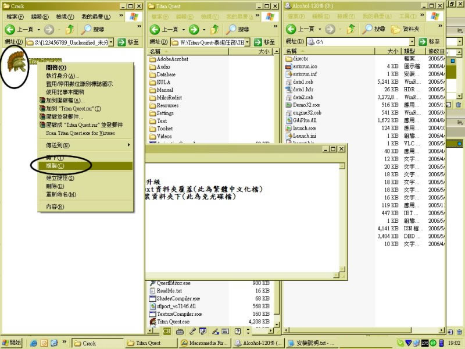465x349 pixels.
Task: Select Titan Quest.exe icon in Titan Quest window
Action: (153, 322)
